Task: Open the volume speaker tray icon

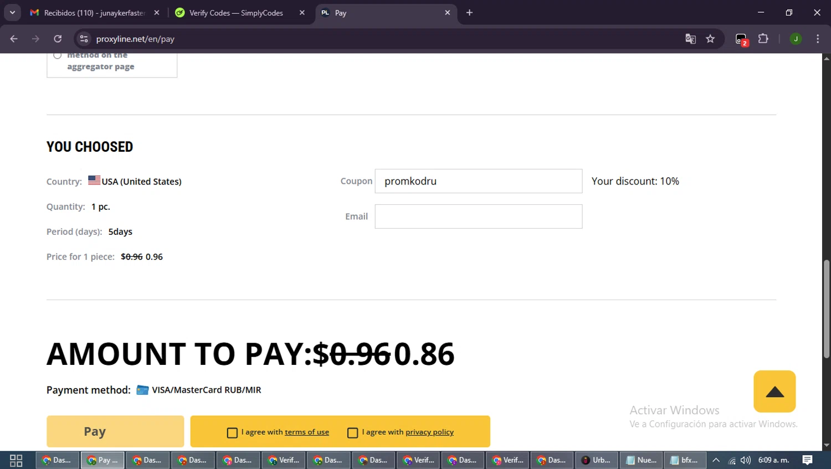Action: coord(746,460)
